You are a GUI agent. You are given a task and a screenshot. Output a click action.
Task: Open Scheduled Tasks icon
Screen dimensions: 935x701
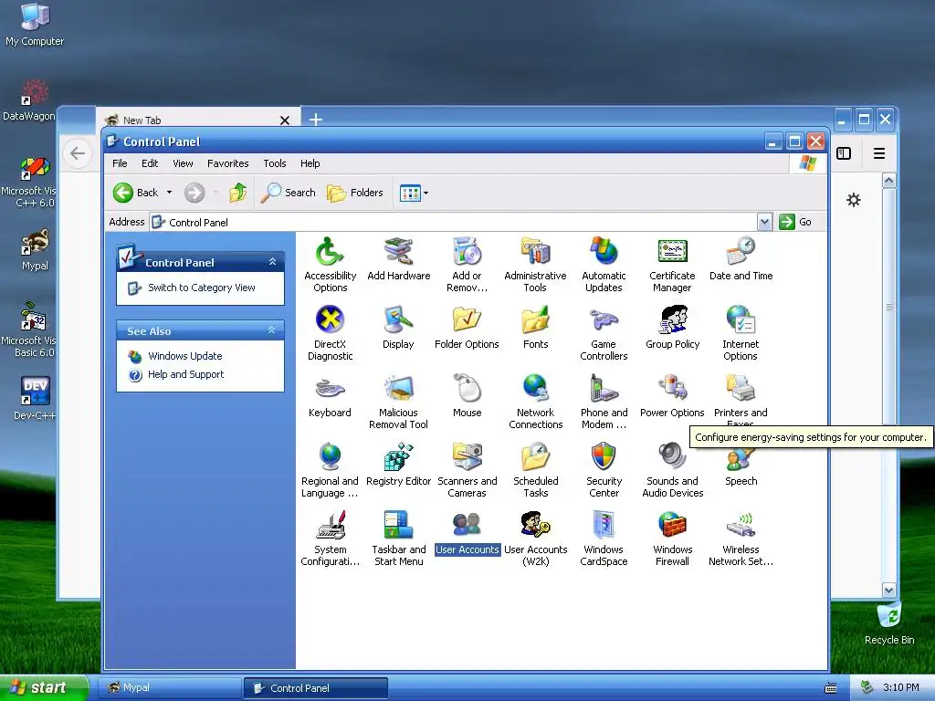(535, 470)
